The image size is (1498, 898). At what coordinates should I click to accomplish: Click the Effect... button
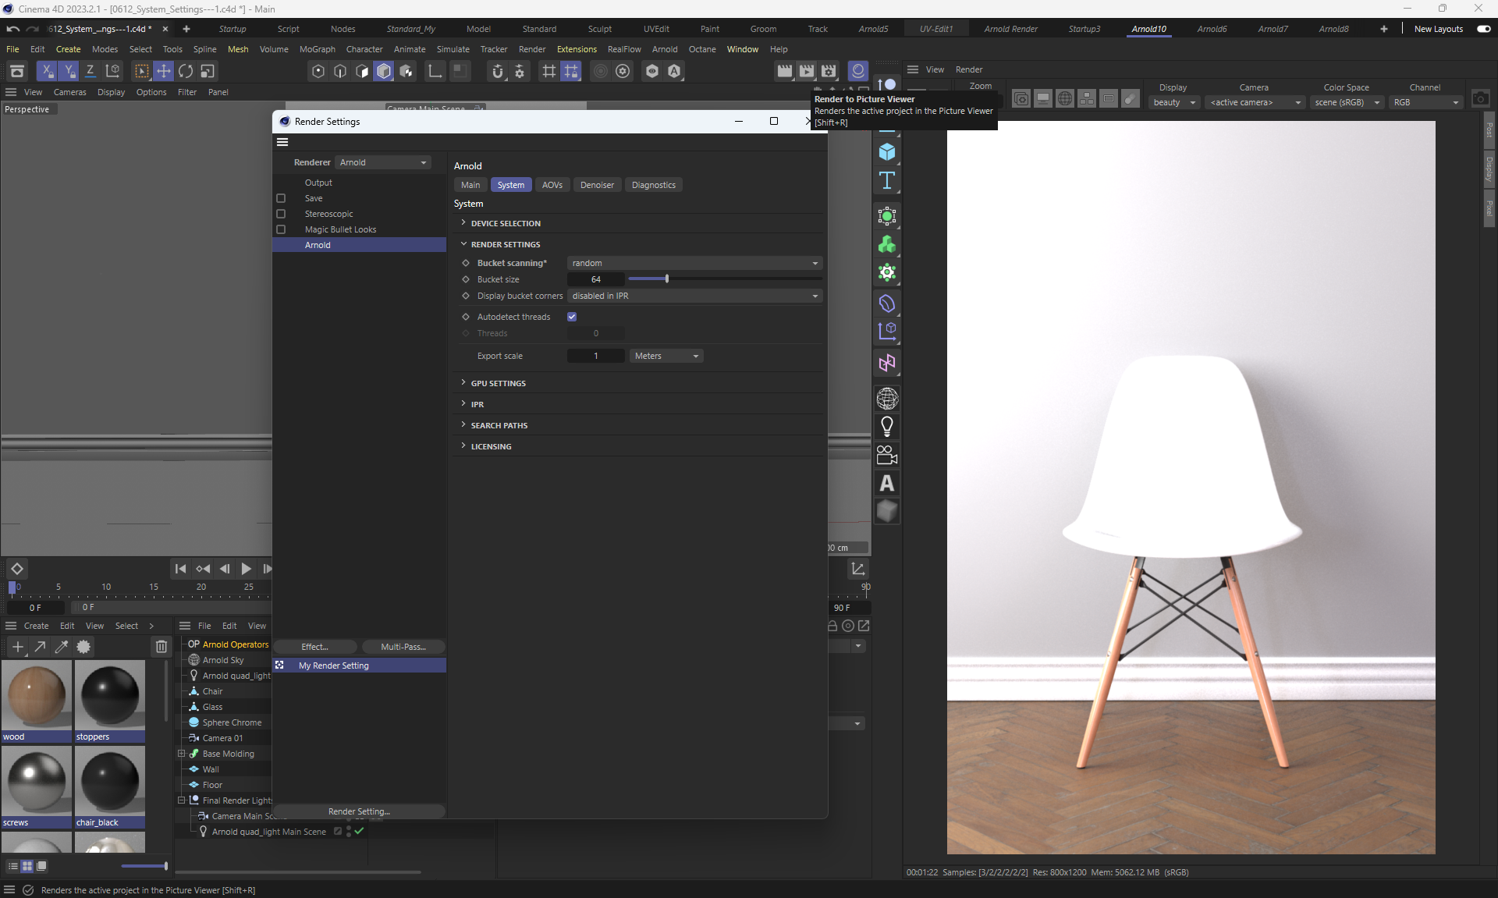[x=314, y=647]
